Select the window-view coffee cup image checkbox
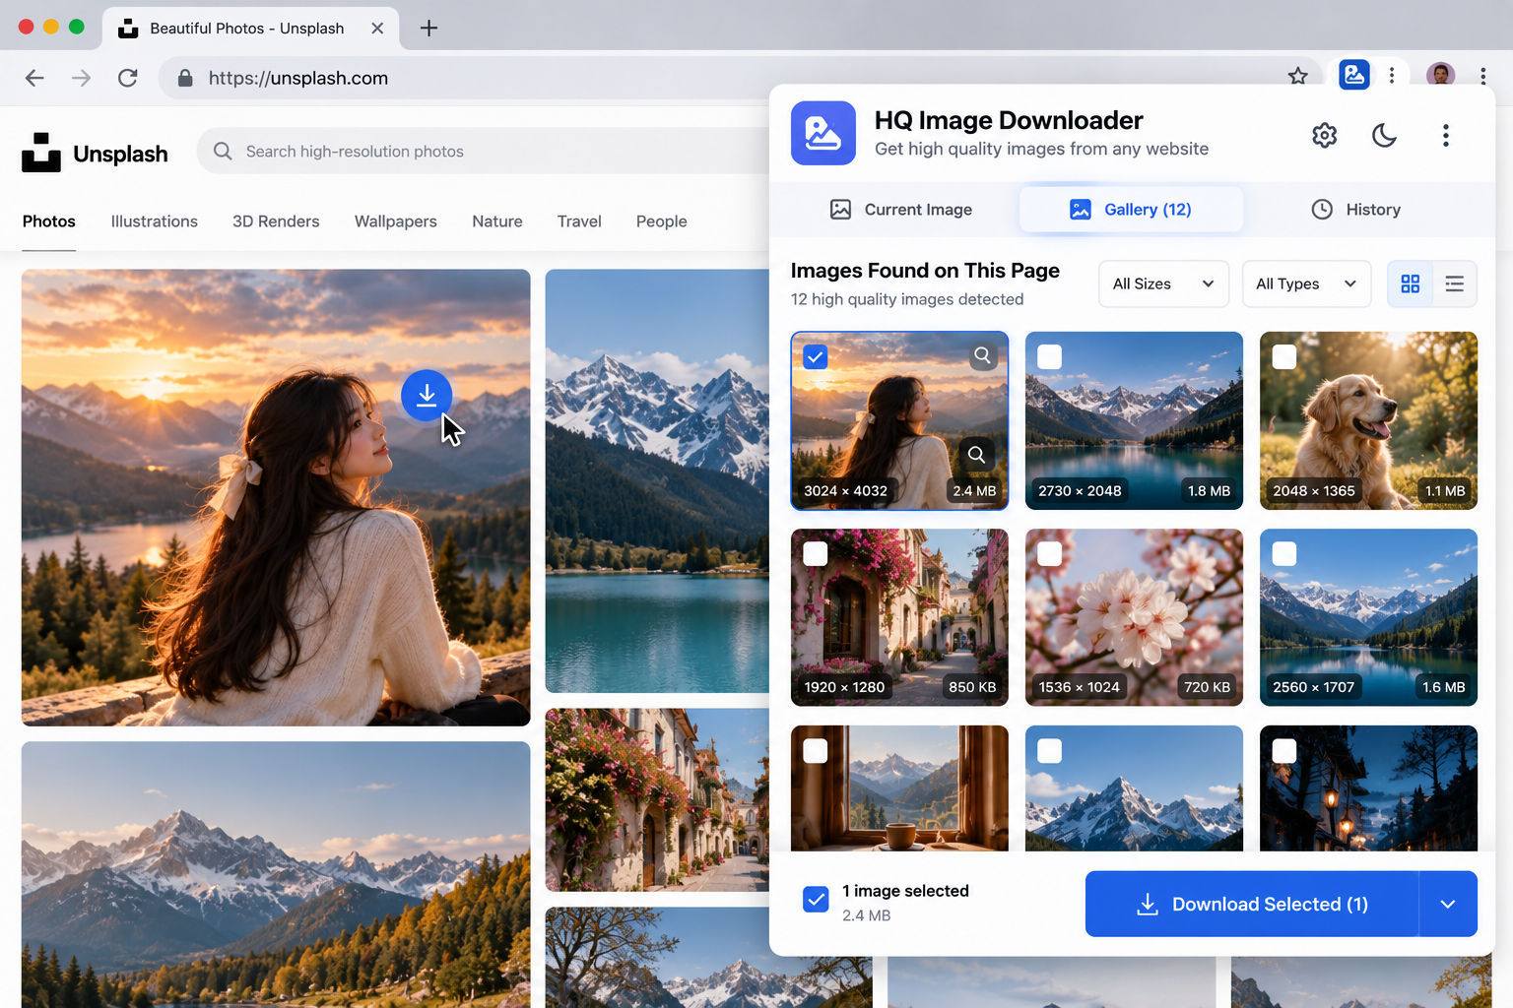This screenshot has height=1008, width=1513. 816,751
